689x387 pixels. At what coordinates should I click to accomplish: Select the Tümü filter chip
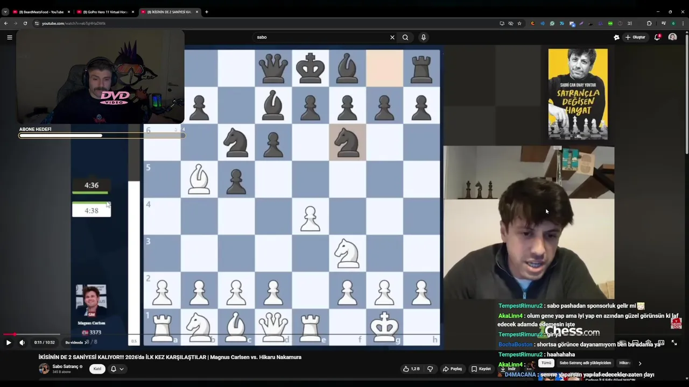pyautogui.click(x=546, y=363)
